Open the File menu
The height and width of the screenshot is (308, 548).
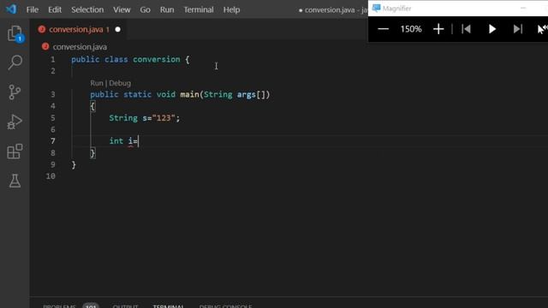(33, 9)
